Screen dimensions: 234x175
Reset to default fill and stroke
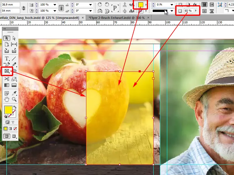point(5,116)
